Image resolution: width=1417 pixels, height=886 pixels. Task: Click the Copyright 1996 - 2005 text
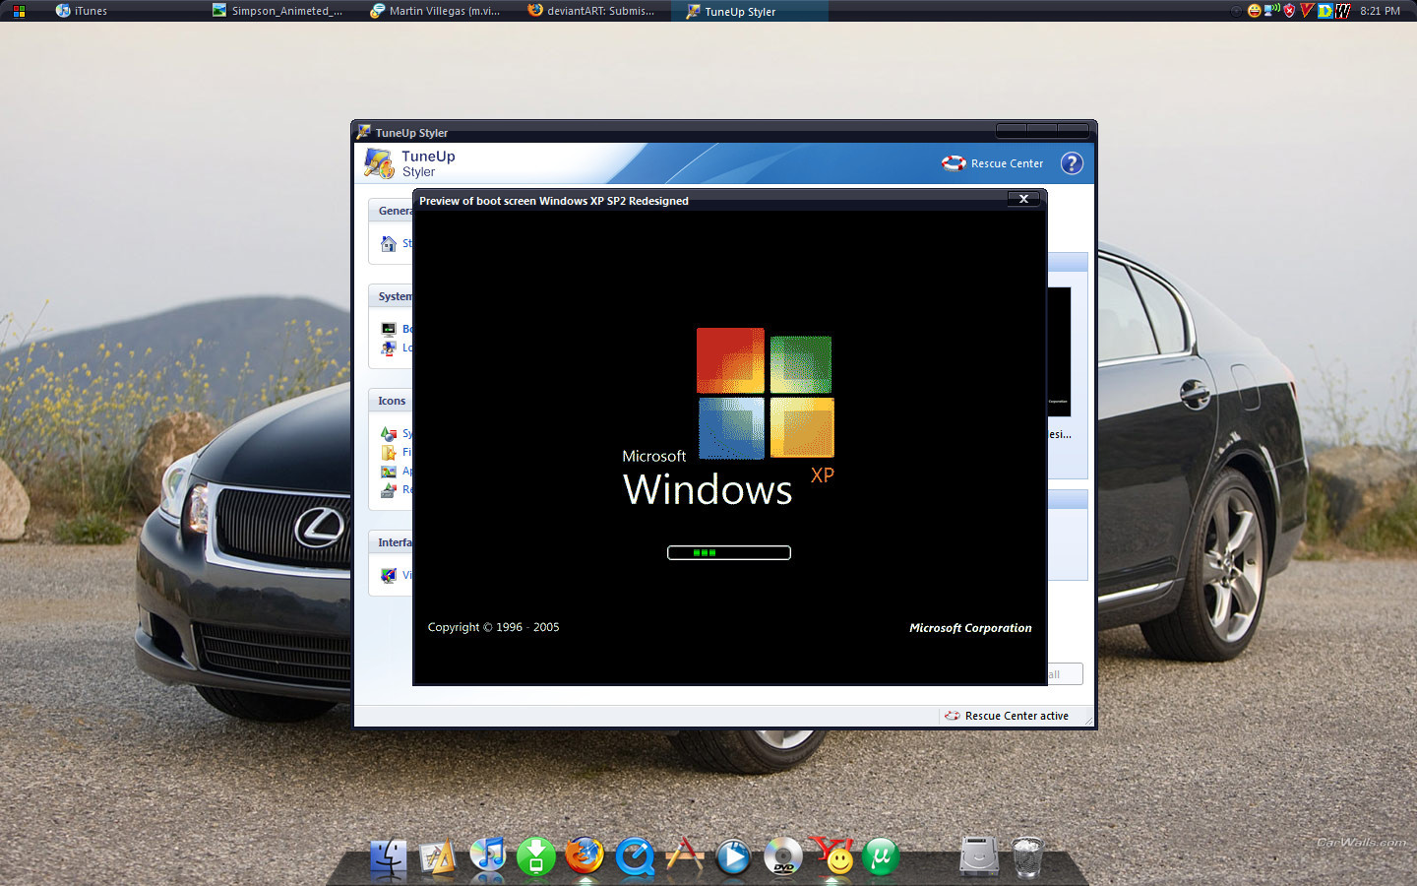493,627
